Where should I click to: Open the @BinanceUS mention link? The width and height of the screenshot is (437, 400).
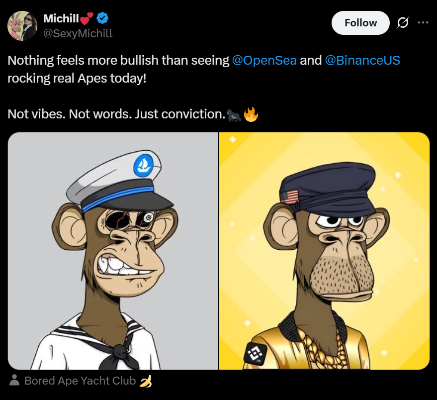[x=362, y=61]
